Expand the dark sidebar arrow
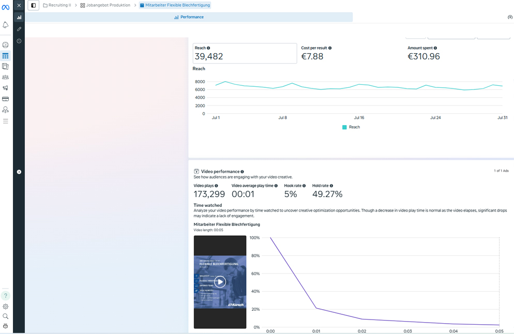514x334 pixels. point(19,172)
